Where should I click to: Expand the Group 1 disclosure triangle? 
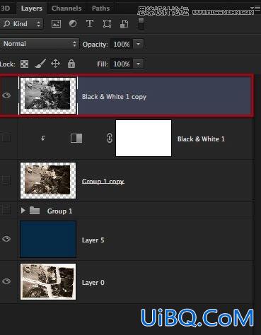23,211
